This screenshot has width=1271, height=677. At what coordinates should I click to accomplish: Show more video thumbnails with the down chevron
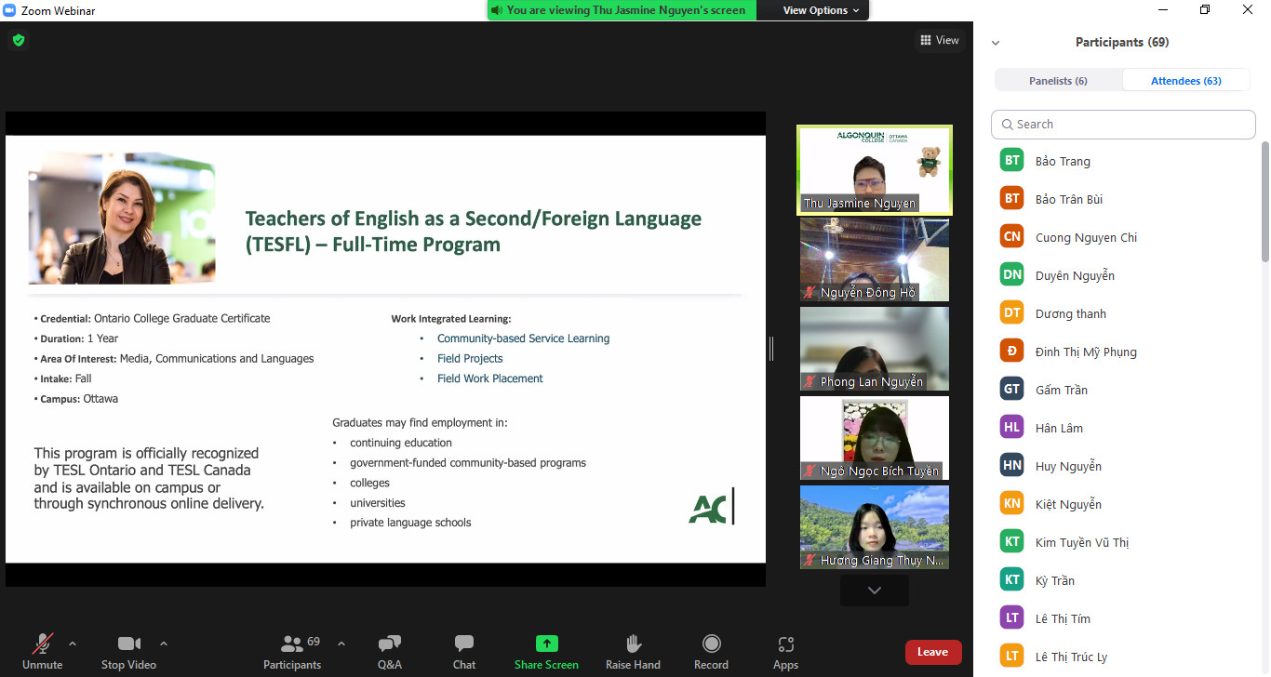tap(874, 591)
